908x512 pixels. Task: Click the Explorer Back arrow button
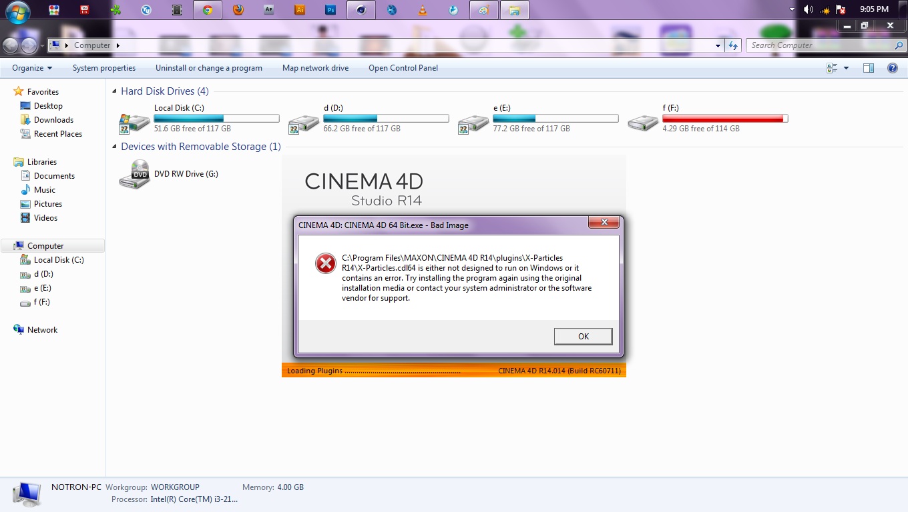pos(11,45)
